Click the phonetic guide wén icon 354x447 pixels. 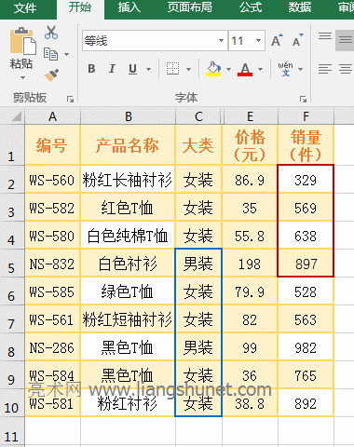pos(285,69)
